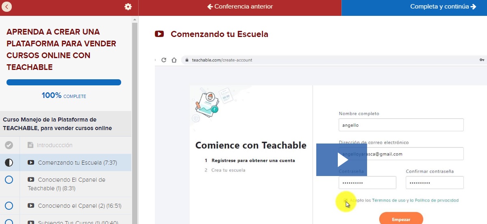Screen dimensions: 487x224
Task: Click the 100% COMPLETE text
Action: pos(64,96)
